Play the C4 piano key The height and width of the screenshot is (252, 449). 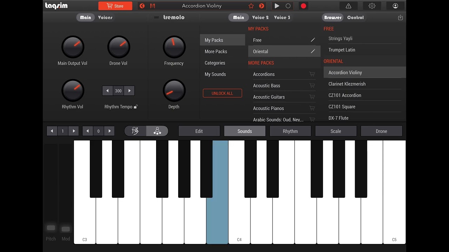click(239, 220)
